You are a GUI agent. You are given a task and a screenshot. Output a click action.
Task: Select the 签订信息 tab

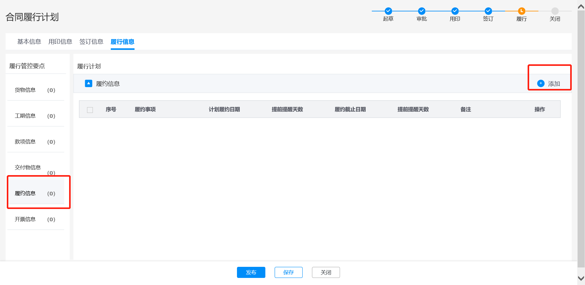pyautogui.click(x=91, y=42)
